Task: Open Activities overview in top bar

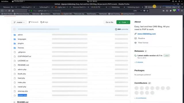Action: coord(5,1)
